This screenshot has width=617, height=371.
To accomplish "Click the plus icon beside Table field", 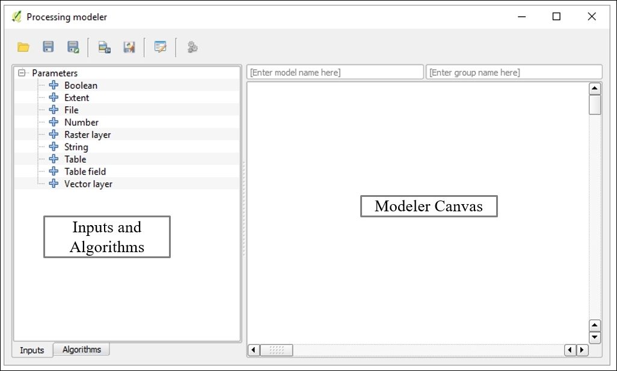I will coord(54,171).
